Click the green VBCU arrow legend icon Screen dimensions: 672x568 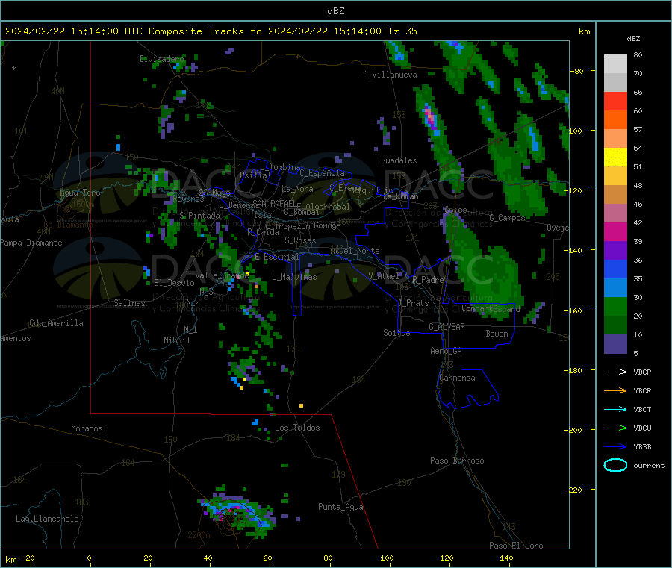coord(615,428)
